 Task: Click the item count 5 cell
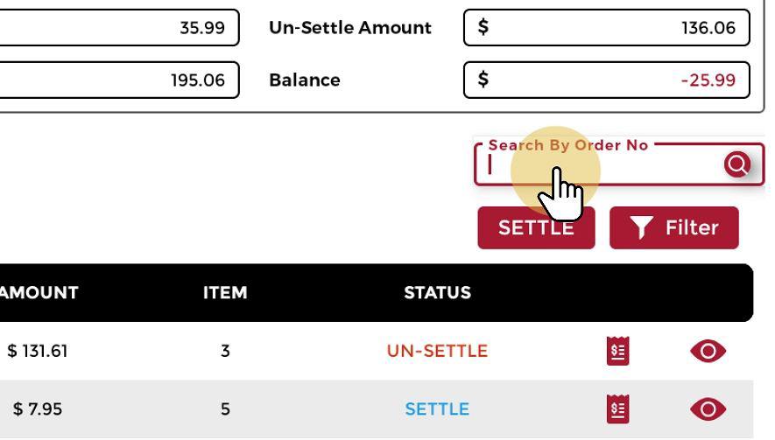[225, 409]
